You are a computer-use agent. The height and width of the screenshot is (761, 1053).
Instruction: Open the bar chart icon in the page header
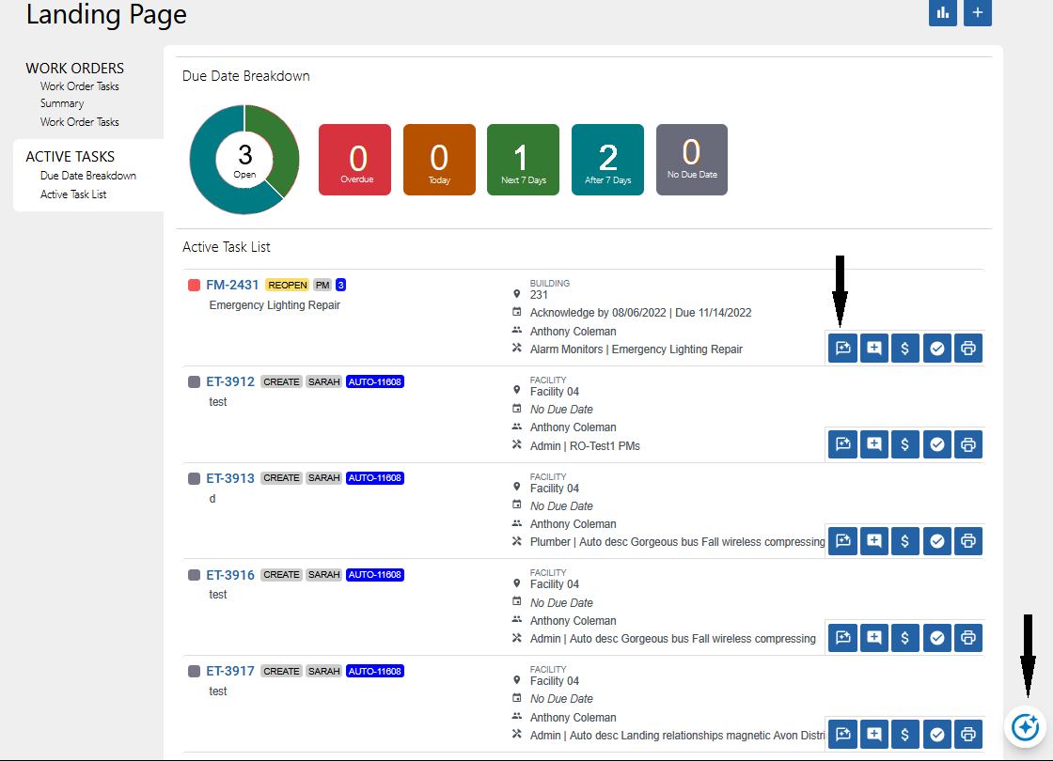pyautogui.click(x=943, y=13)
